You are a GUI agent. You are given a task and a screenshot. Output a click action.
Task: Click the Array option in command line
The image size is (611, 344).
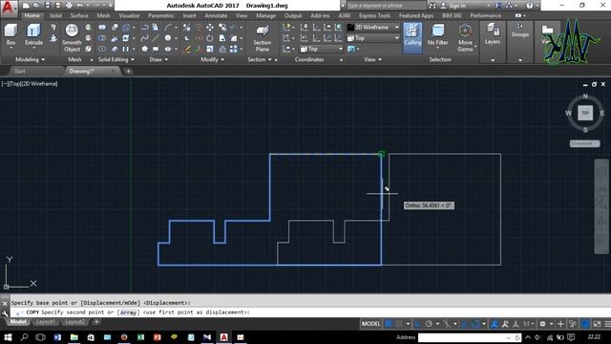coord(129,312)
